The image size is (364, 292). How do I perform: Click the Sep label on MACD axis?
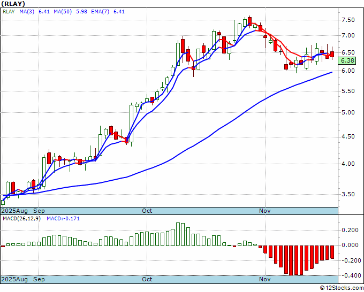pos(39,279)
